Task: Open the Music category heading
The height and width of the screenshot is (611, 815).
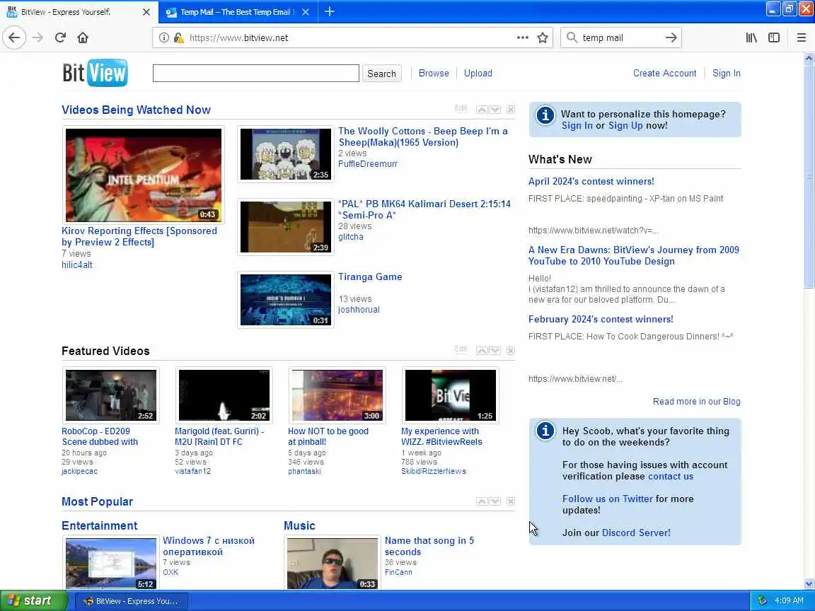Action: (x=299, y=526)
